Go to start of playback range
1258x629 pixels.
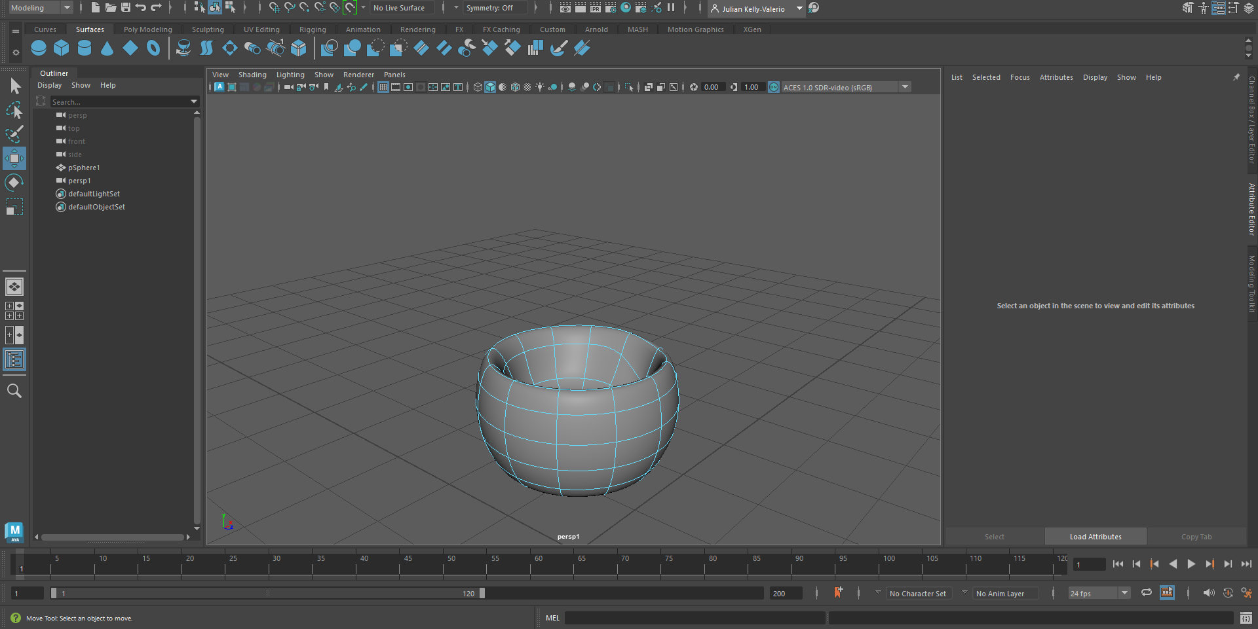[1118, 564]
